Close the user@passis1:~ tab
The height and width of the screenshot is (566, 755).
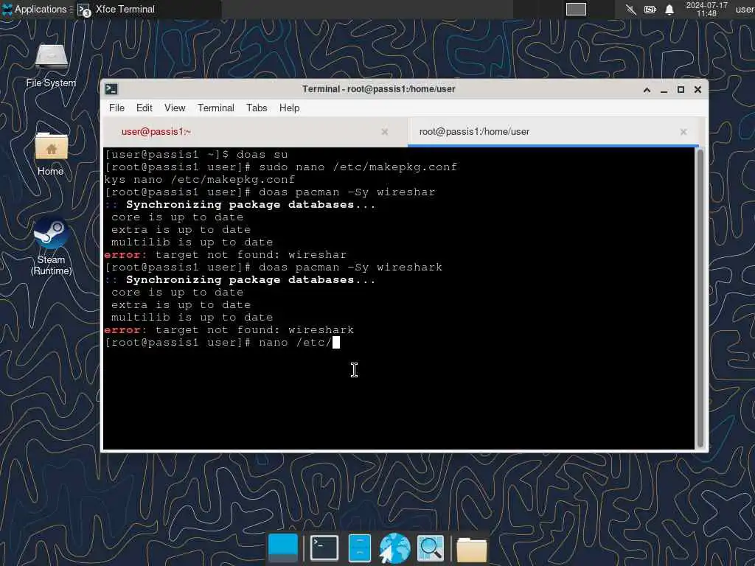point(385,131)
